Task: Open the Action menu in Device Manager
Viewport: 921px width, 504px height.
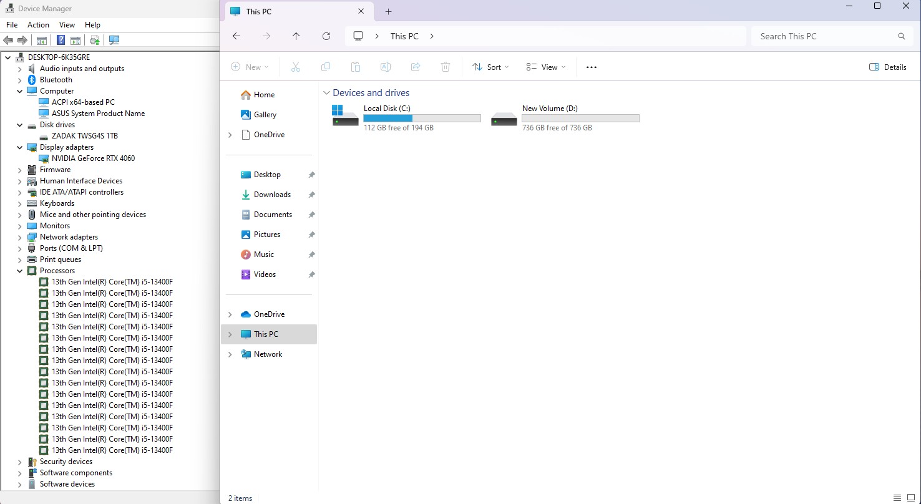Action: [x=38, y=25]
